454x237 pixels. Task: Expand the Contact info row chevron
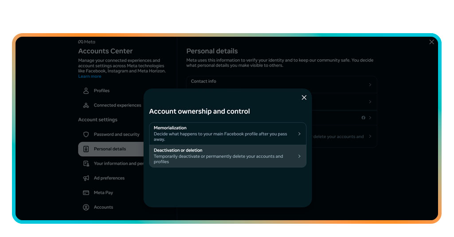pos(370,85)
